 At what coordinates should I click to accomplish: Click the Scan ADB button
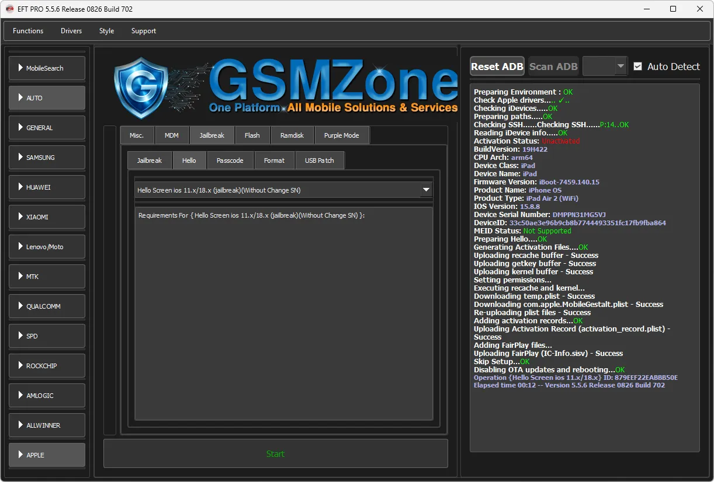tap(553, 67)
